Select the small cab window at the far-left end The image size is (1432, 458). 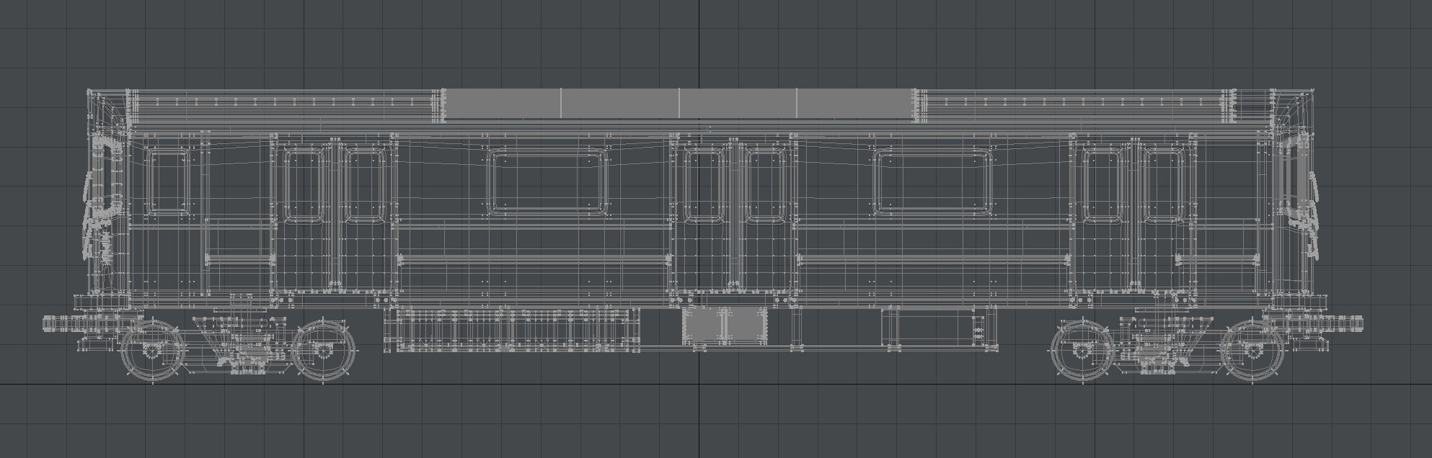(x=168, y=180)
